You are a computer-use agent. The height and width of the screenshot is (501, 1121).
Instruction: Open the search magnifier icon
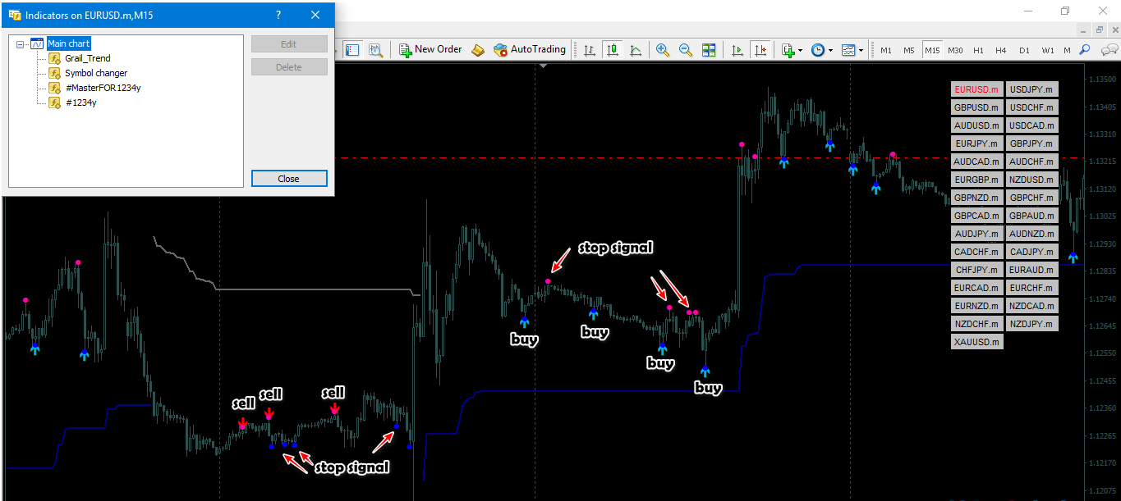tap(1084, 50)
